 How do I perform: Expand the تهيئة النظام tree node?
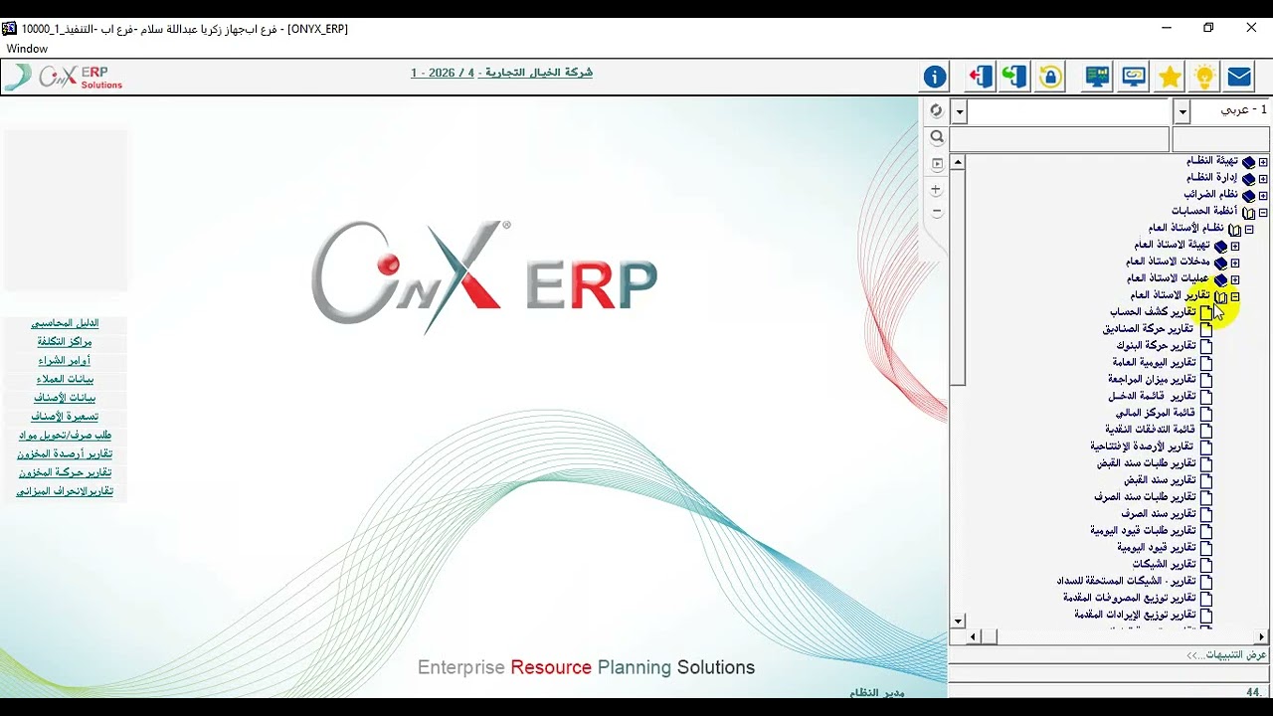click(x=1263, y=162)
